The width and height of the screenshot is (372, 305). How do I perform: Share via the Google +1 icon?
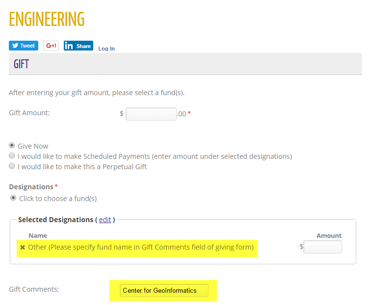click(51, 46)
